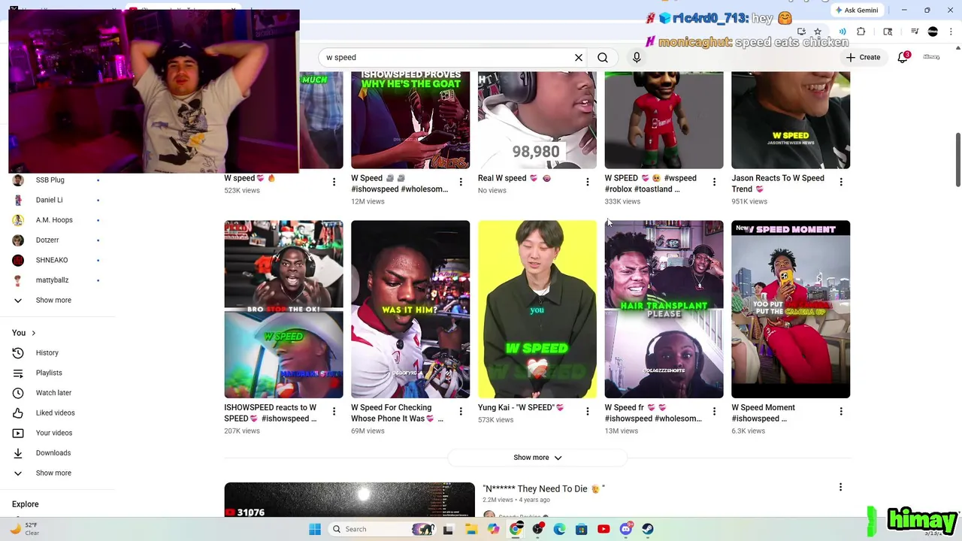Open File Explorer from the taskbar

pyautogui.click(x=471, y=529)
